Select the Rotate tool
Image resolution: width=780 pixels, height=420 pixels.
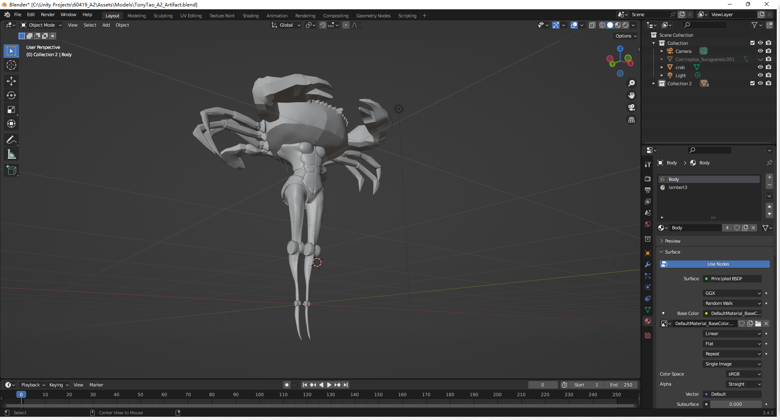tap(11, 95)
